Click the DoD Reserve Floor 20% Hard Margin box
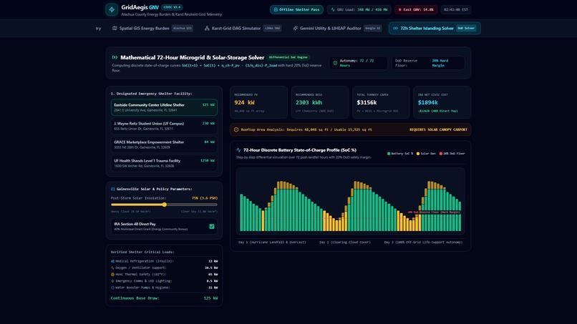577x324 pixels. click(428, 63)
